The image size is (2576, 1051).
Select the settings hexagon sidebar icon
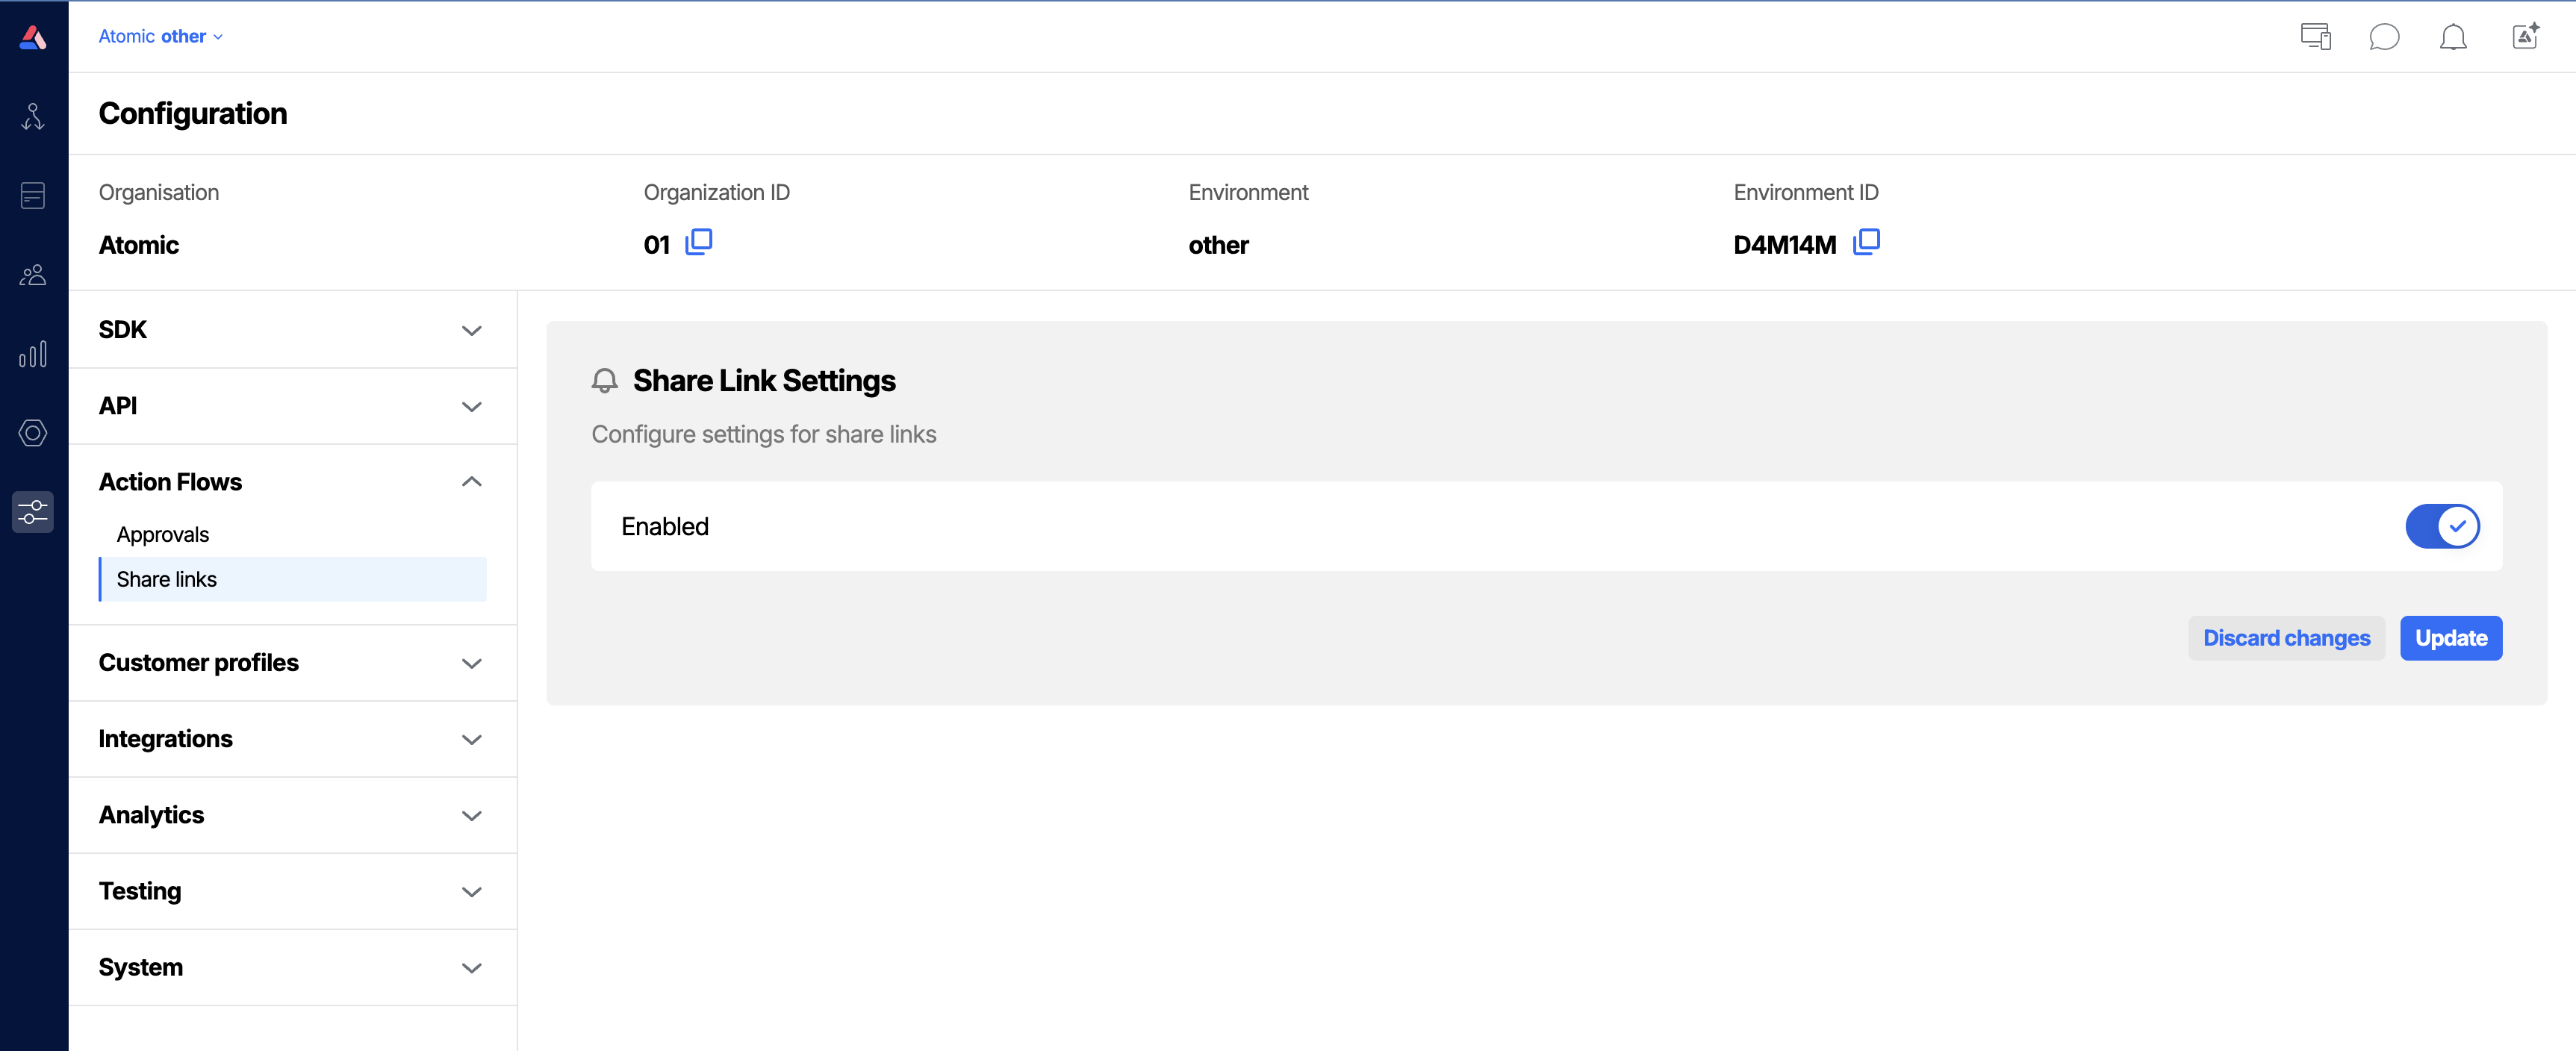33,433
